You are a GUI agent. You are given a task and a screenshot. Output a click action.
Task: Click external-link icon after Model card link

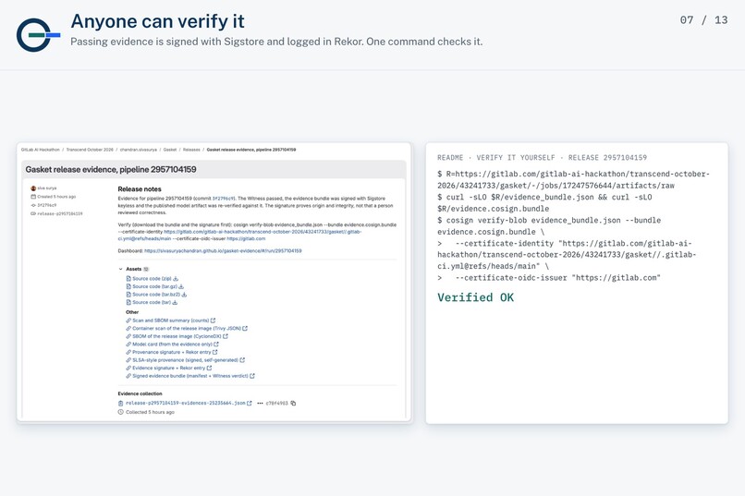coord(216,345)
